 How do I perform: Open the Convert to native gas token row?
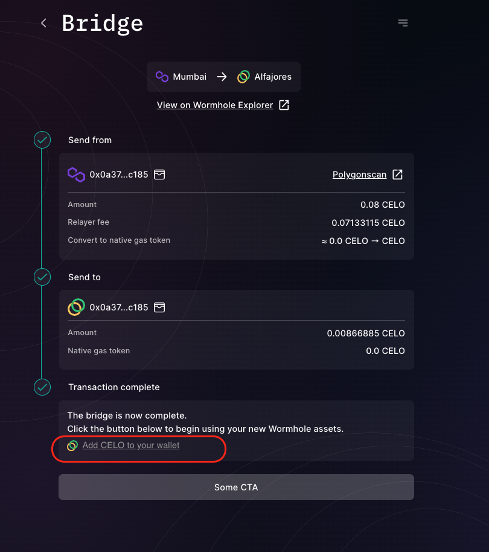(x=236, y=240)
